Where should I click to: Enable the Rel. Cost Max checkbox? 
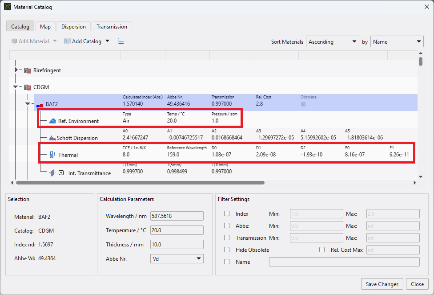pos(322,250)
